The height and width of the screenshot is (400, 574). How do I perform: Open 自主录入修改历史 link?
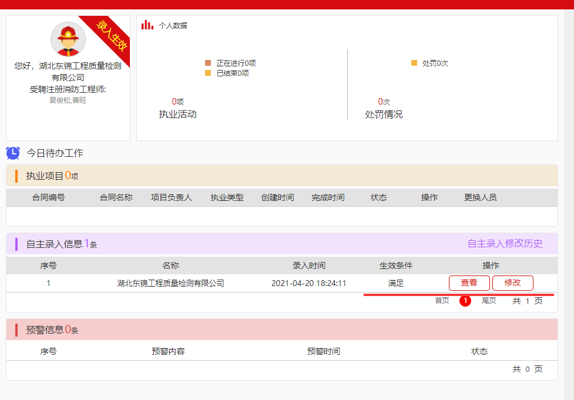[505, 244]
